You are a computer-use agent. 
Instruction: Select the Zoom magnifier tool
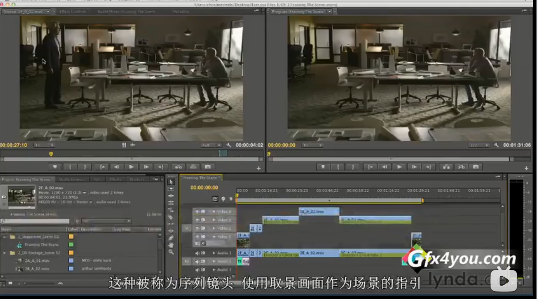tap(171, 252)
